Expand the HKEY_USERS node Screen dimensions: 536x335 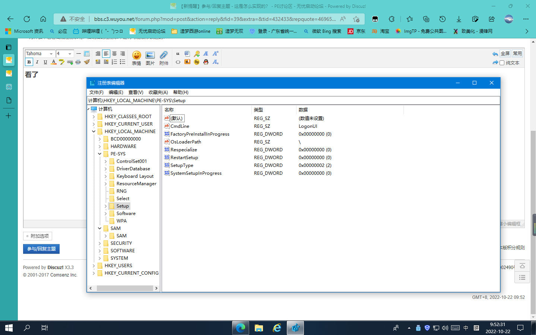(x=93, y=266)
